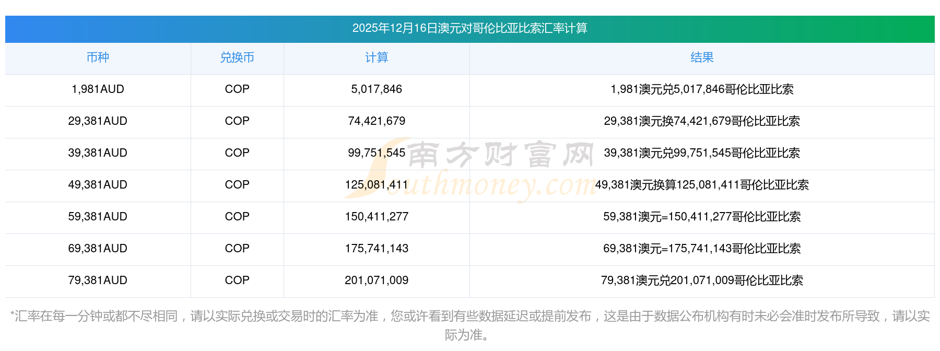Click the value 201,071,009
Viewport: 940px width, 351px height.
[x=377, y=280]
